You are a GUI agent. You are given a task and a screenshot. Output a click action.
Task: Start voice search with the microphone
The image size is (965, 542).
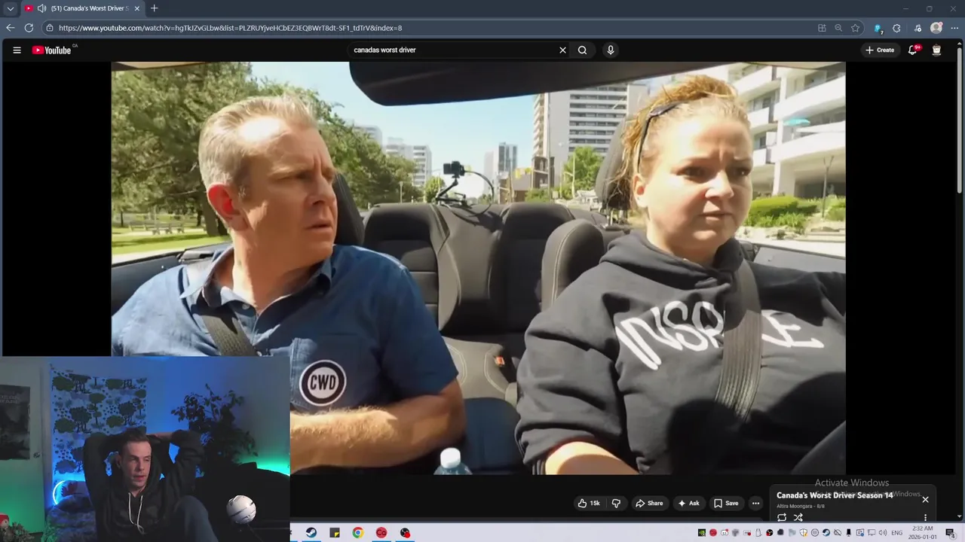[611, 50]
